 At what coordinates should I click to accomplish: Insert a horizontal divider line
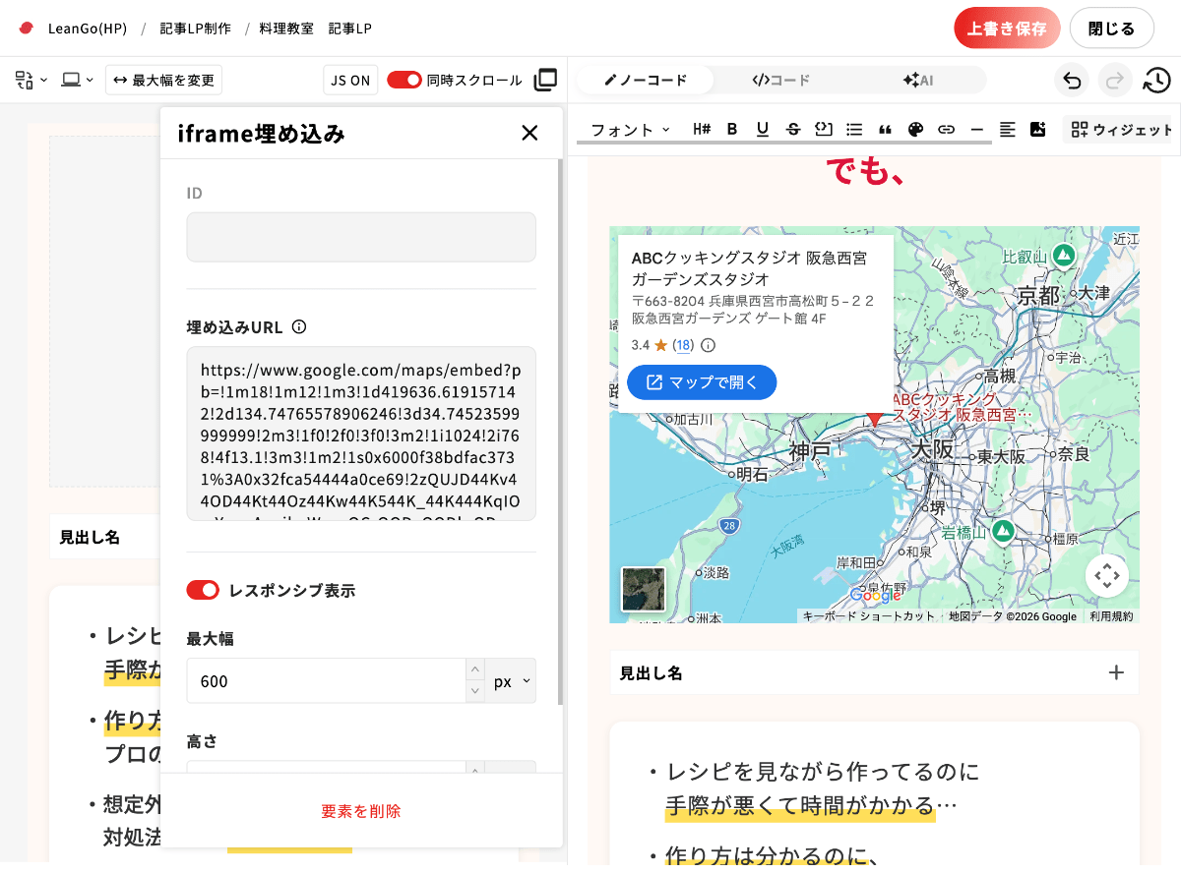[x=976, y=129]
